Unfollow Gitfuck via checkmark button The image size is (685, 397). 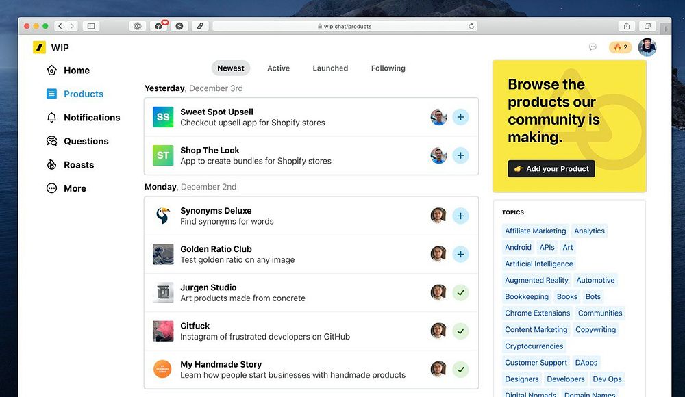pos(460,331)
